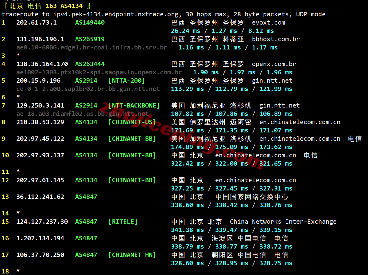Select IP address 36.112.241.62

(40, 197)
